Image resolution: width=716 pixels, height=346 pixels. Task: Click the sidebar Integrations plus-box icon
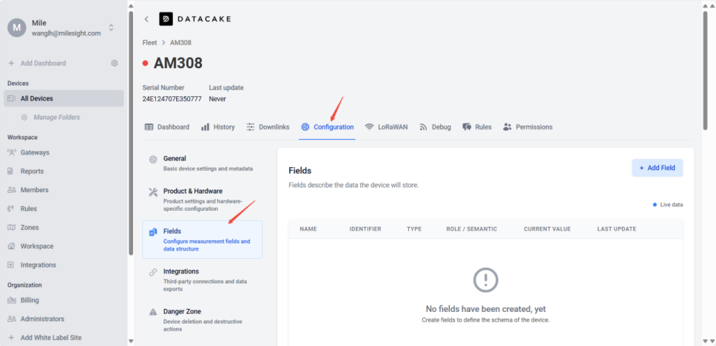pos(11,265)
